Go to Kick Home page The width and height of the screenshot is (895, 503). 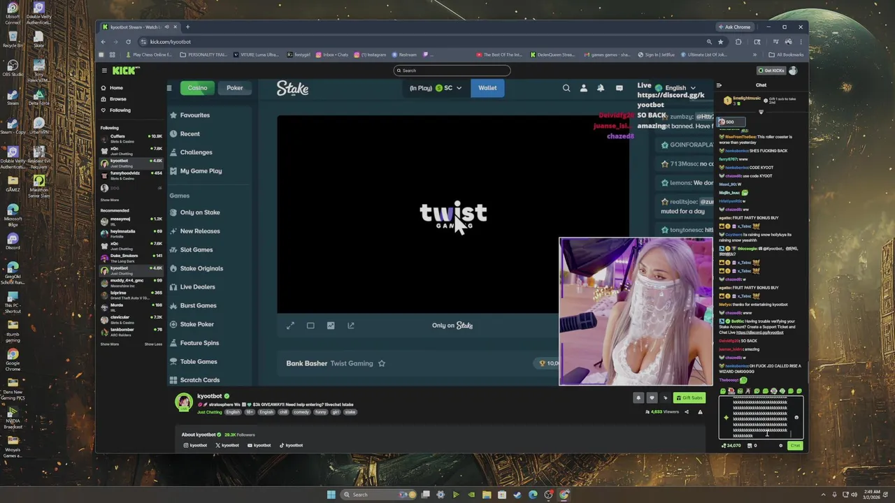pos(112,88)
